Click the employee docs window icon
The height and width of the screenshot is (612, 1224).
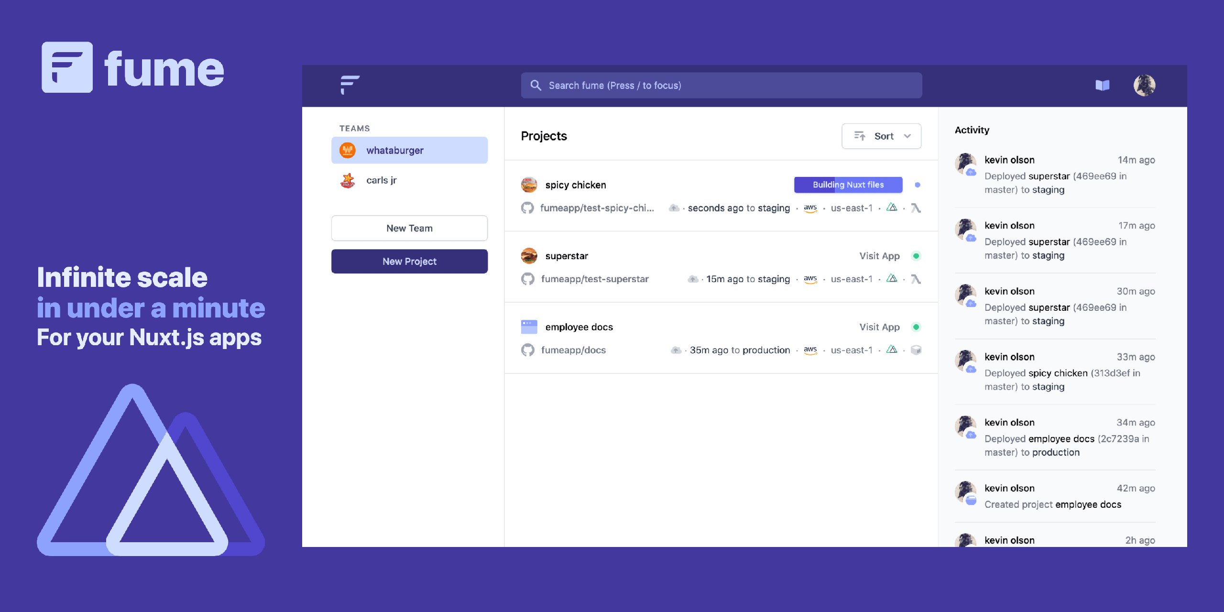[529, 327]
